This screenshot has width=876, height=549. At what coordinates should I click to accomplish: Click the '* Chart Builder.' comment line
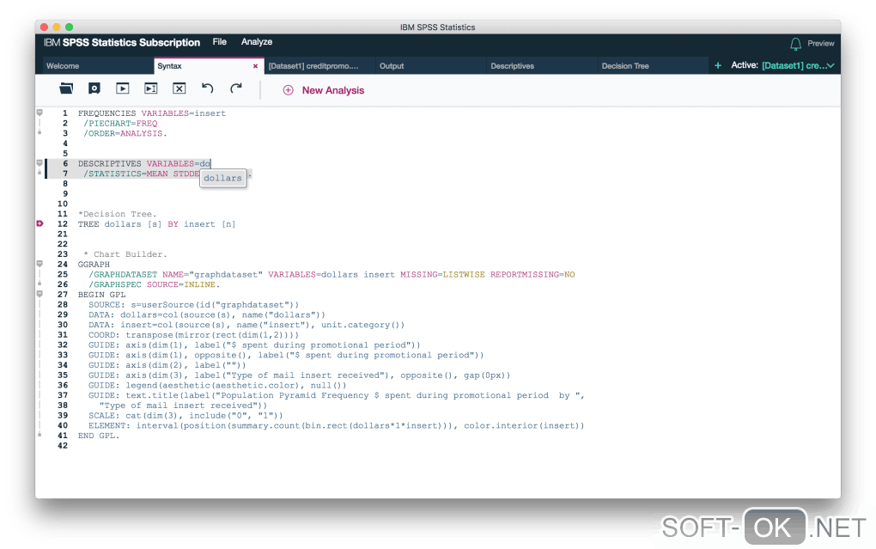pos(125,254)
